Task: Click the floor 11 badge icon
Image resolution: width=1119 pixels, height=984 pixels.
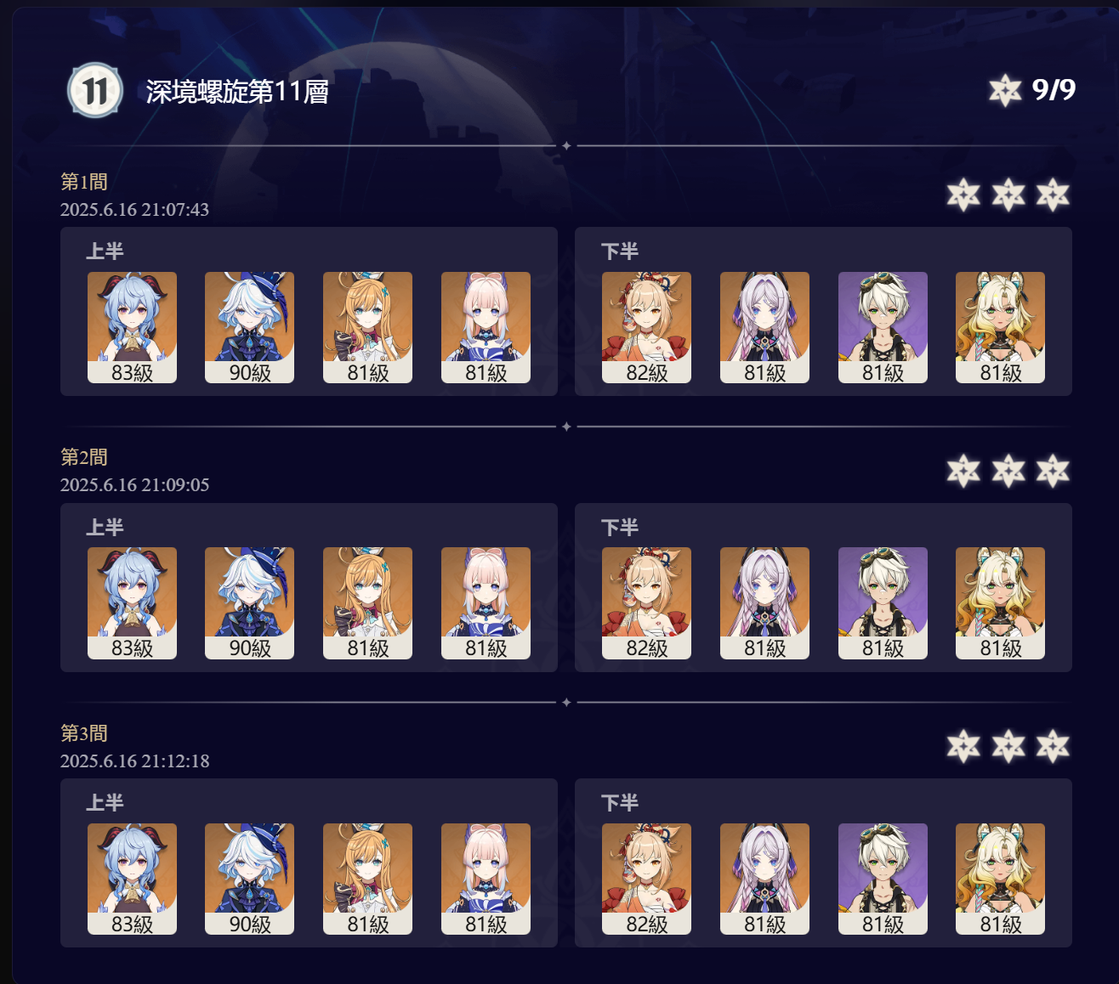Action: click(x=95, y=90)
